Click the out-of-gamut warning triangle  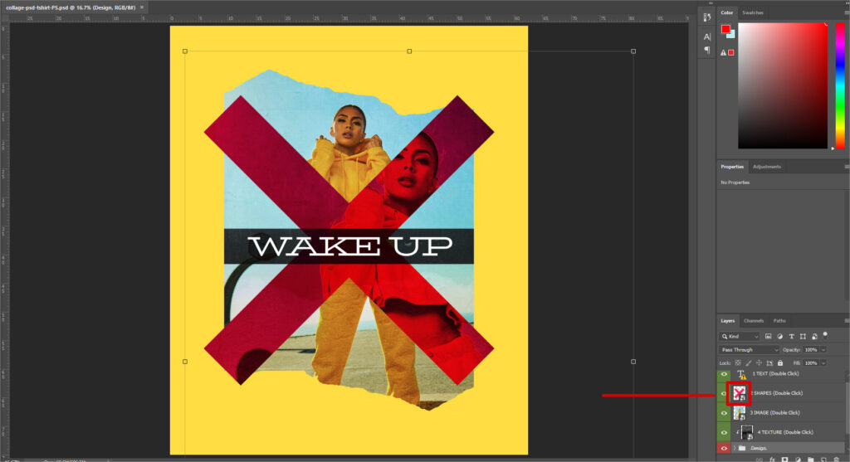(x=723, y=52)
